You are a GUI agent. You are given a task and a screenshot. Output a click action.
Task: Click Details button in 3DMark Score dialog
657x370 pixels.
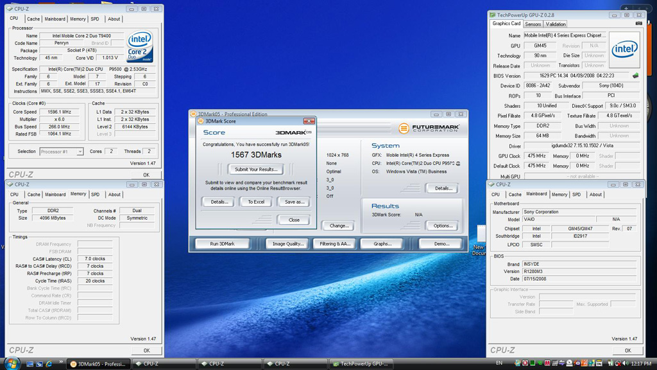click(219, 202)
